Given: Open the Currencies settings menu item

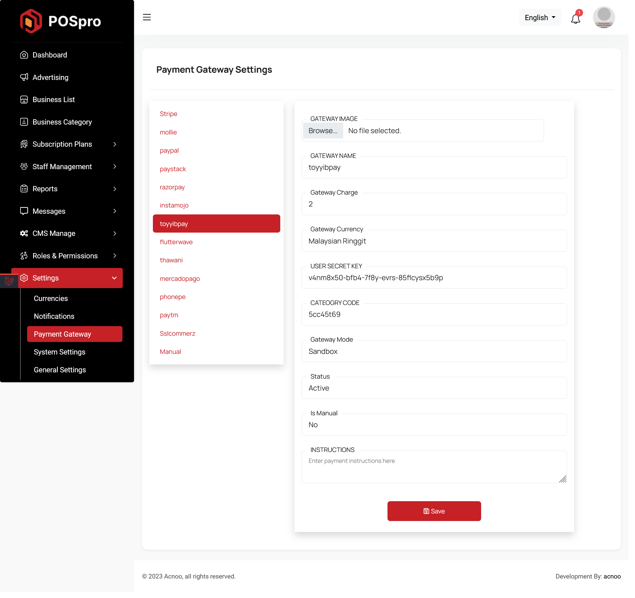Looking at the screenshot, I should pos(51,299).
